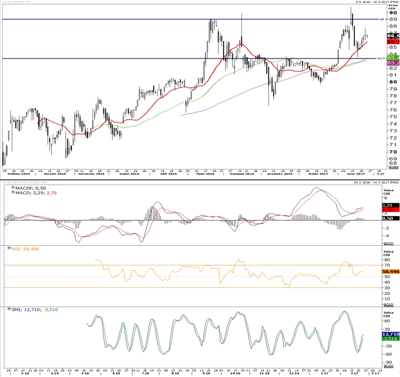Toggle the MACDF indicator eye icon
This screenshot has width=400, height=377.
point(13,188)
